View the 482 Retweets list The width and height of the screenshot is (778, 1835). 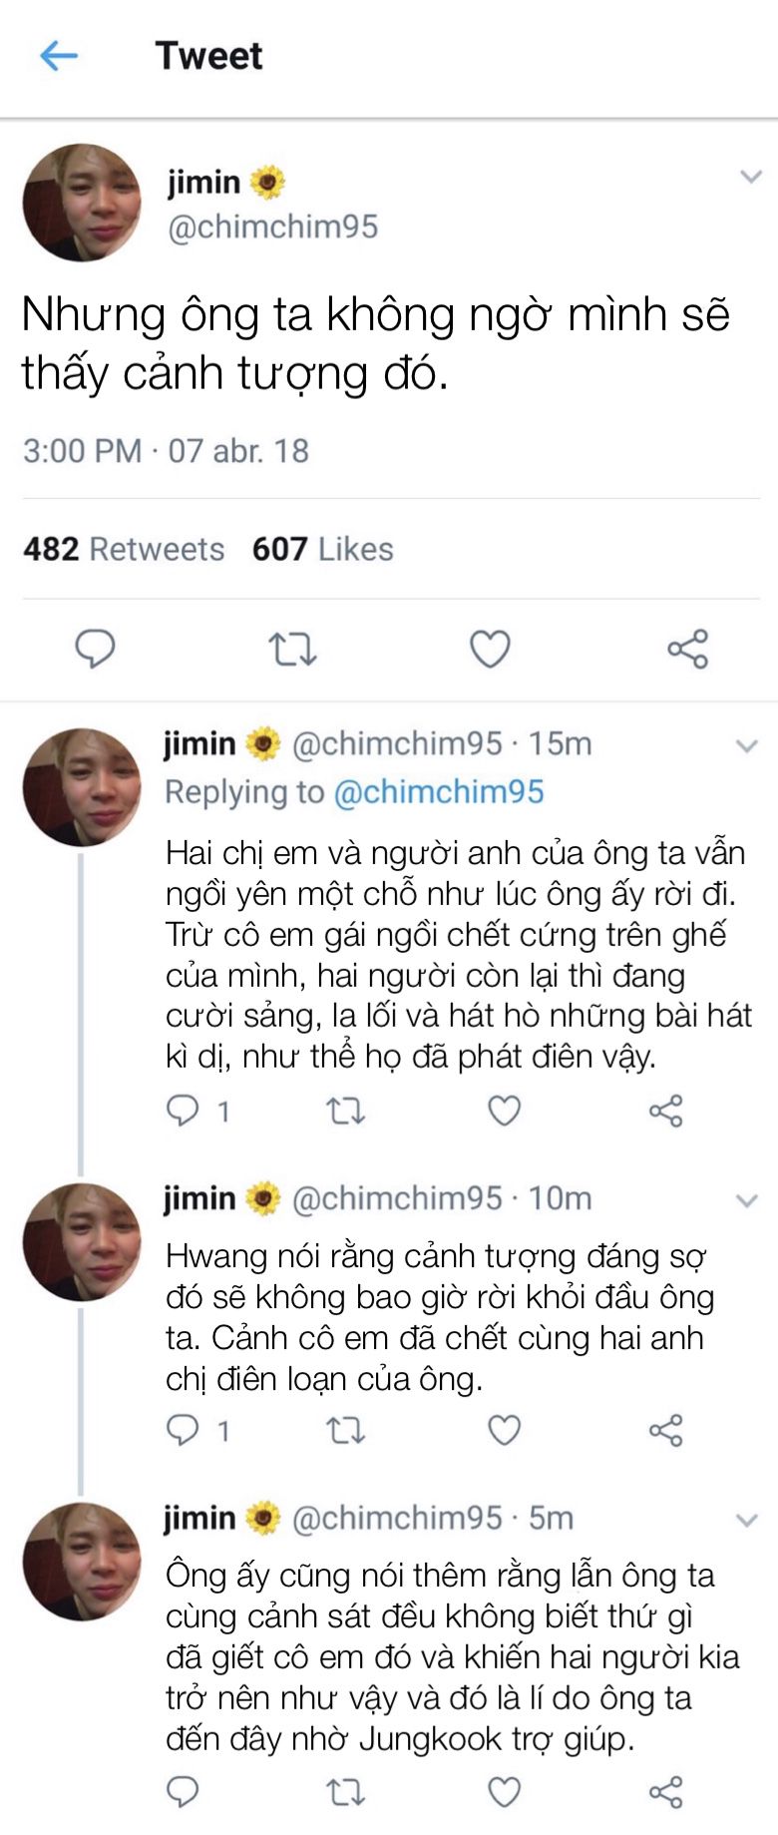click(x=124, y=549)
